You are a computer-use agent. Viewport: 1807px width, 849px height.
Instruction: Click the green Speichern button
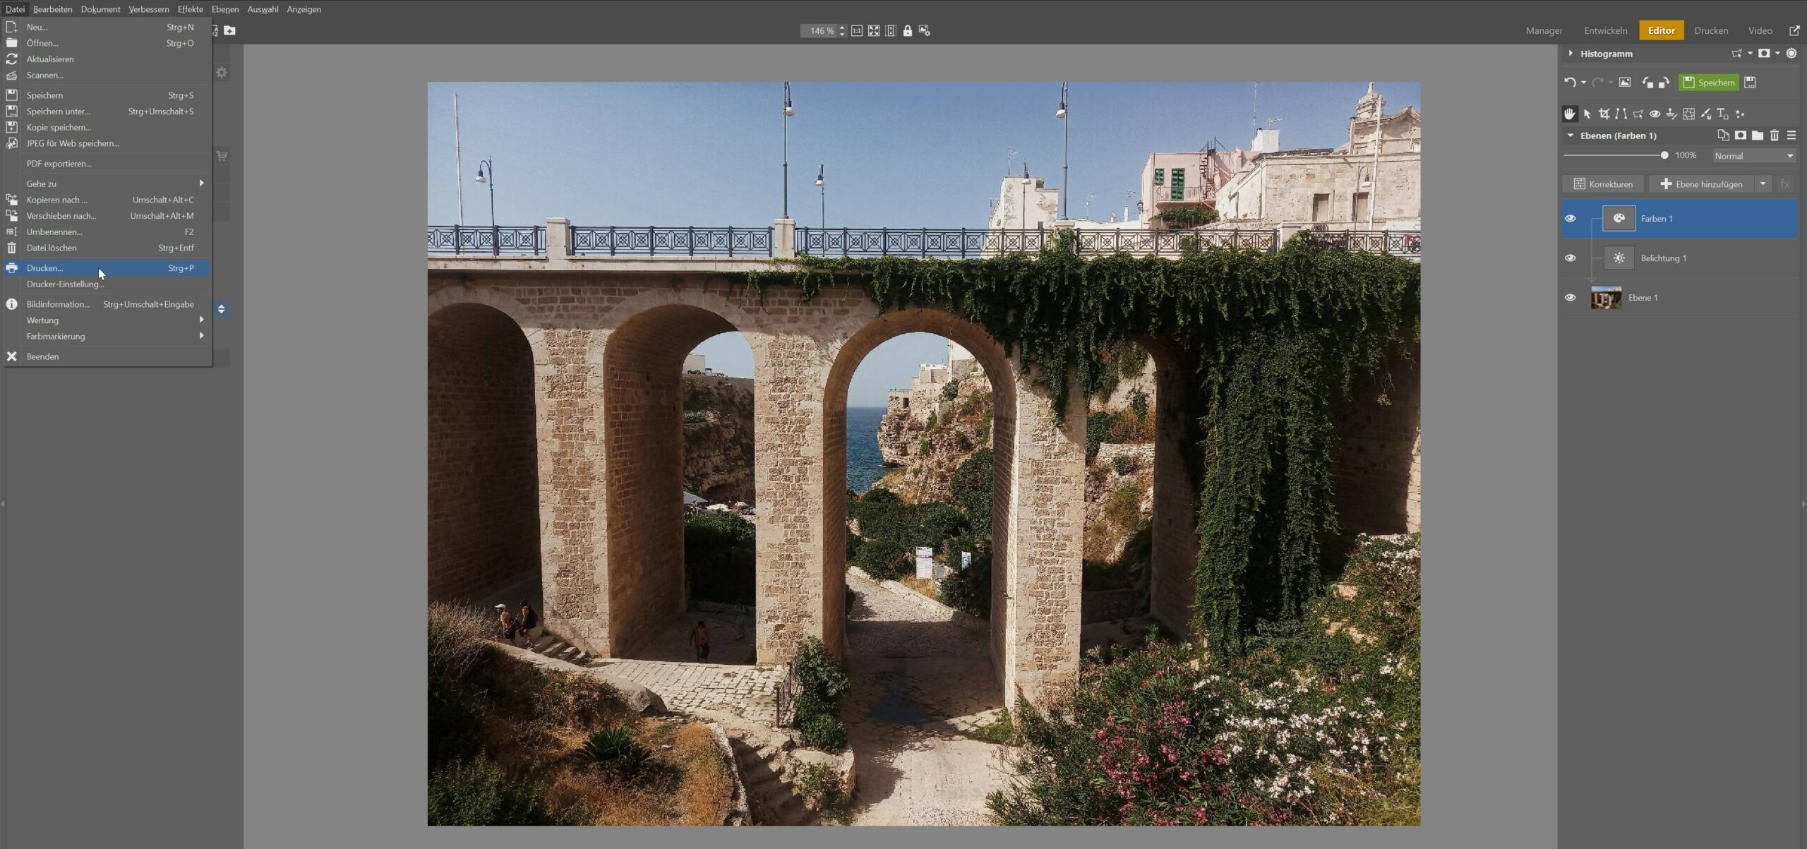tap(1708, 83)
